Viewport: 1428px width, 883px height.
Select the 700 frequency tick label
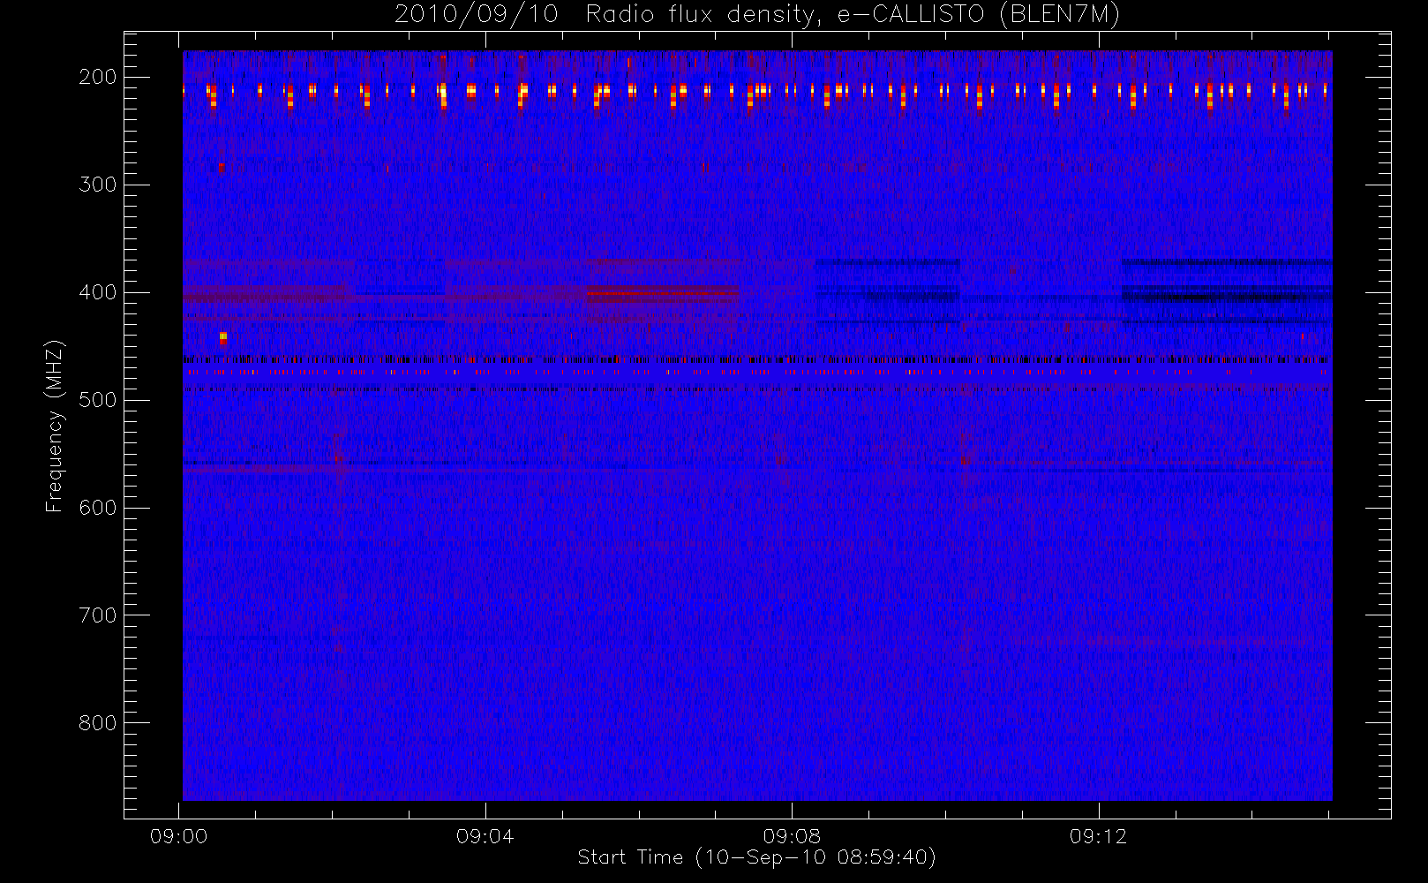pyautogui.click(x=98, y=615)
